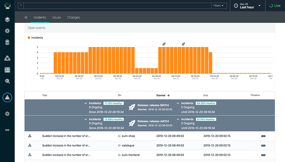Toggle Live mode

(275, 6)
